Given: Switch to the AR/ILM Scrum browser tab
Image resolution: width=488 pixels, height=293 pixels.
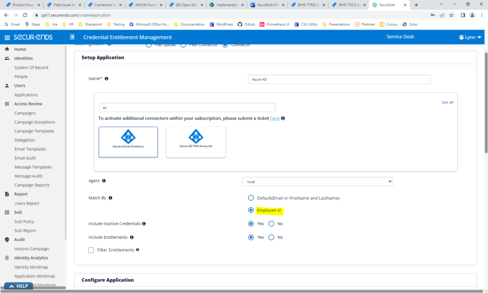Looking at the screenshot, I should pos(146,5).
